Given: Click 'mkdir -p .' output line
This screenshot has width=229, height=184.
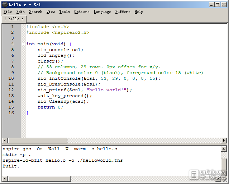Looking at the screenshot, I should (16, 155).
